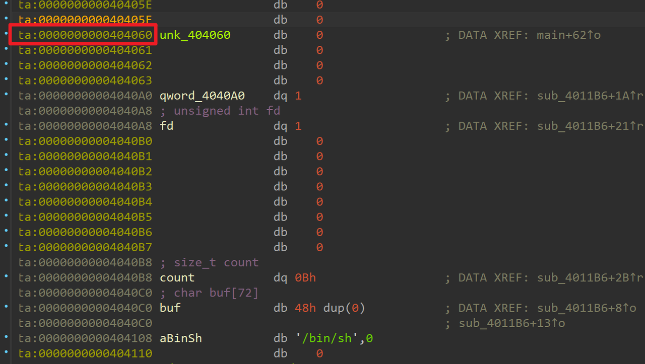Follow the sub_4011B6+1A xref
The image size is (645, 364).
click(591, 96)
